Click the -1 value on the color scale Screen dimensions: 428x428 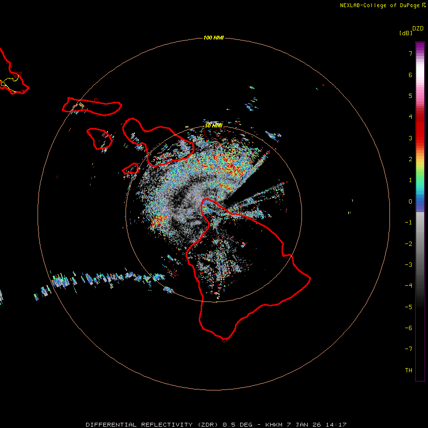coord(409,223)
